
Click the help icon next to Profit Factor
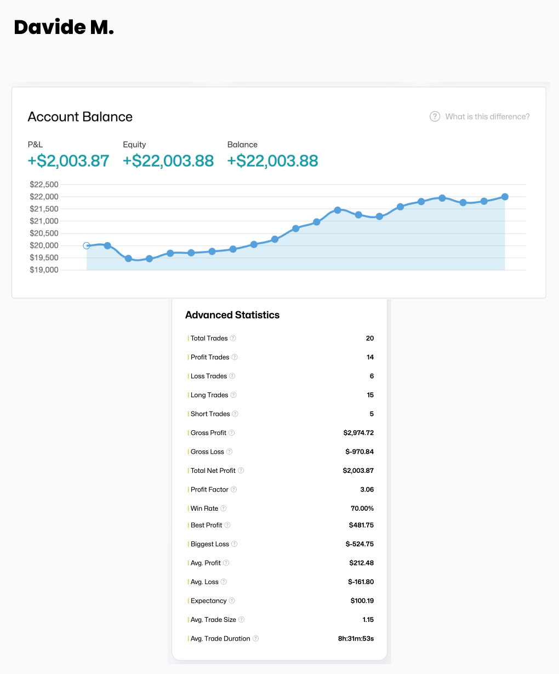[x=234, y=489]
